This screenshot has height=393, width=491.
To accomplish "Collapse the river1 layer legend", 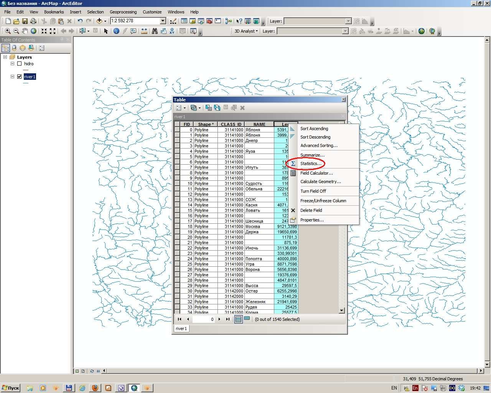I will point(12,77).
